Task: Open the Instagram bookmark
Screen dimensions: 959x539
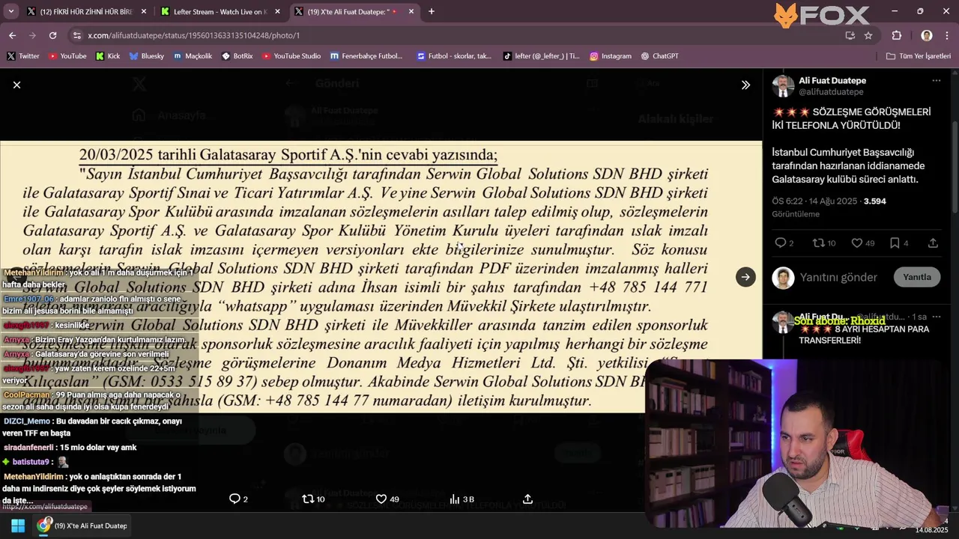Action: [x=610, y=56]
